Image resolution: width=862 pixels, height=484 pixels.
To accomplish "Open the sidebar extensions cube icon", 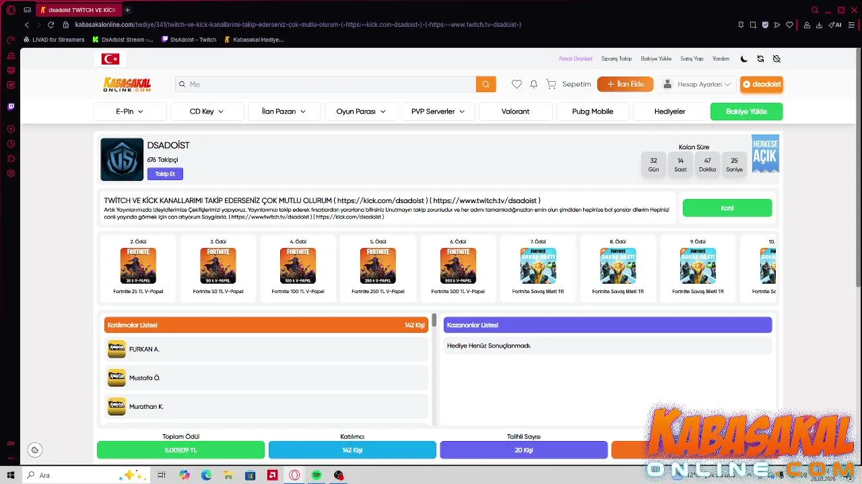I will pyautogui.click(x=11, y=159).
